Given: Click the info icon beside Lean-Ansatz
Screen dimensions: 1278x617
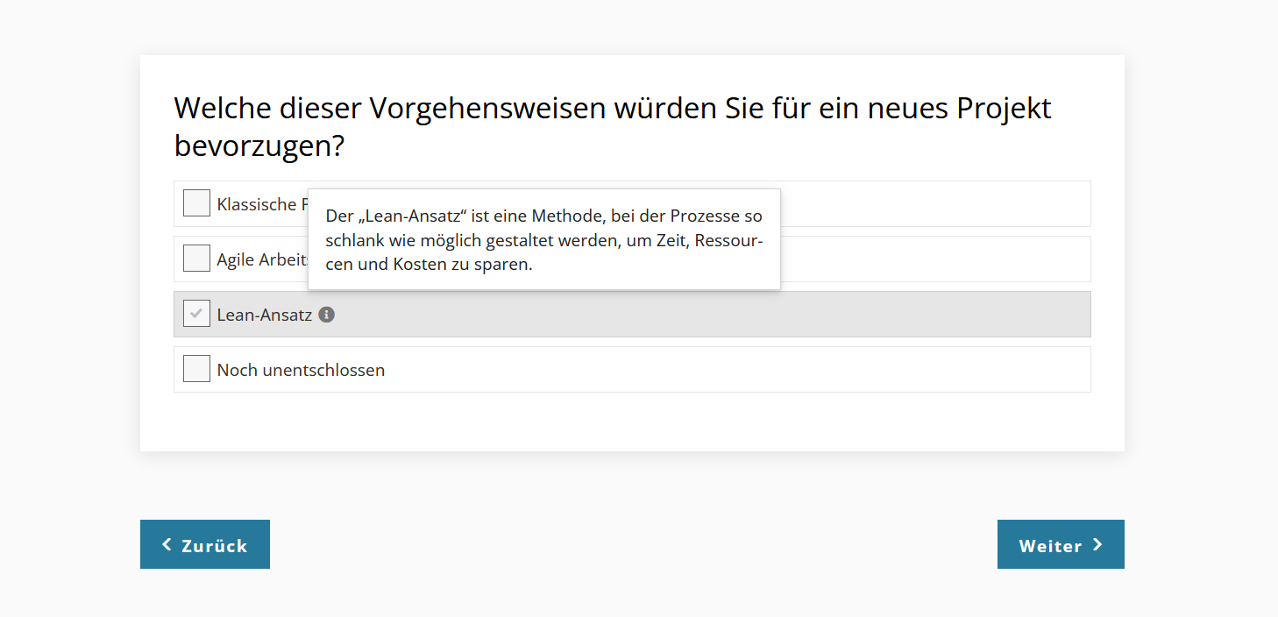Looking at the screenshot, I should coord(327,315).
